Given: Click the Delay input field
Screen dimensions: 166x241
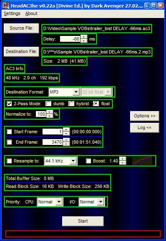Looking at the screenshot, I should [x=70, y=39].
